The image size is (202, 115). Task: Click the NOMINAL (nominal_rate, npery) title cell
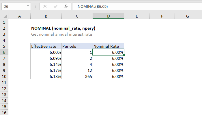[63, 28]
